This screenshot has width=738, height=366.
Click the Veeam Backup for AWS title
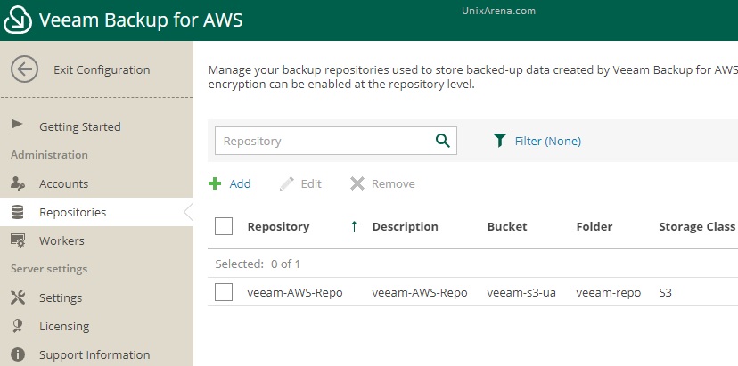coord(141,20)
